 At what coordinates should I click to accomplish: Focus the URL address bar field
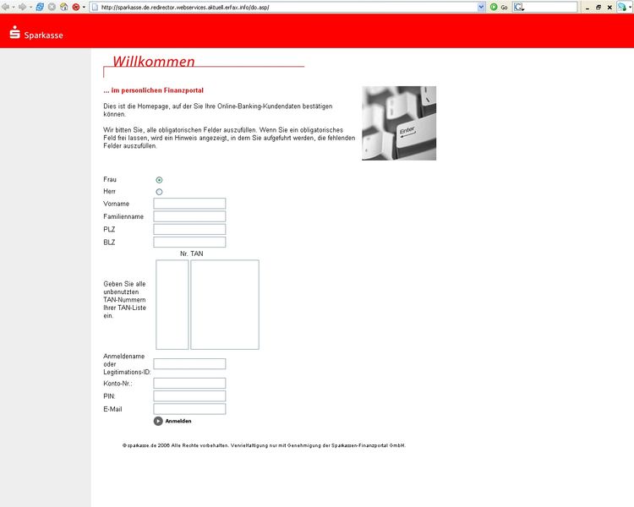(x=288, y=8)
